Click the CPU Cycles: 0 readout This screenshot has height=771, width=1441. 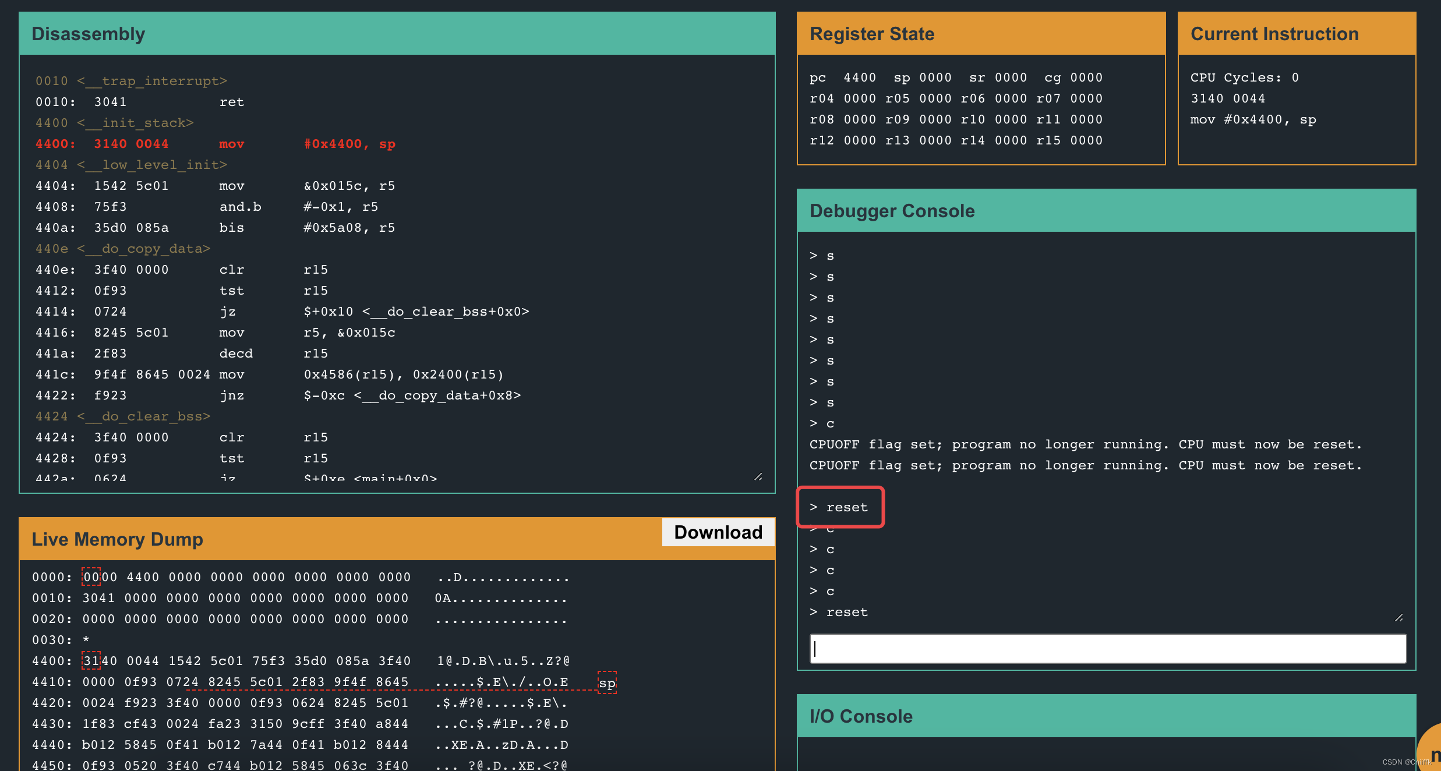[x=1245, y=77]
